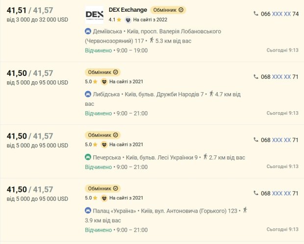Click the walking icon near 2.7 км від вас
The image size is (304, 244).
tap(205, 157)
